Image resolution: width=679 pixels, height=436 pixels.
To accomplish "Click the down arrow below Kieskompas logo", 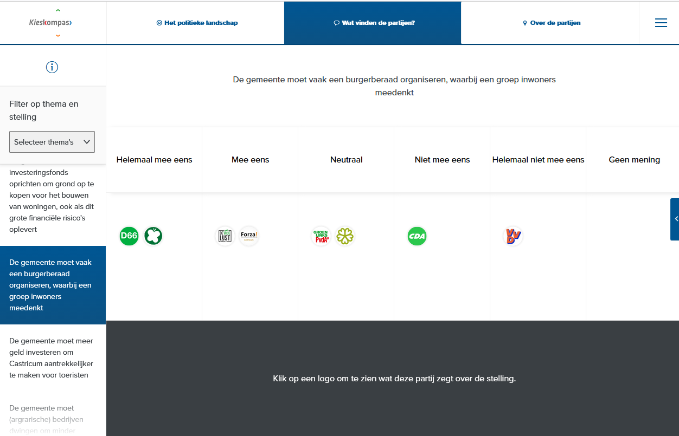I will (x=58, y=36).
